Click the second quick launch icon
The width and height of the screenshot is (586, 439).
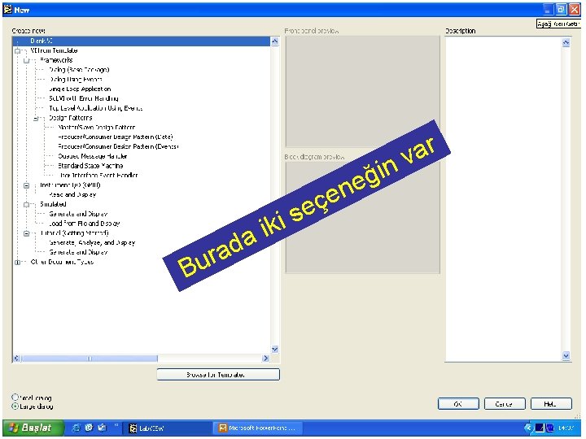coord(89,428)
